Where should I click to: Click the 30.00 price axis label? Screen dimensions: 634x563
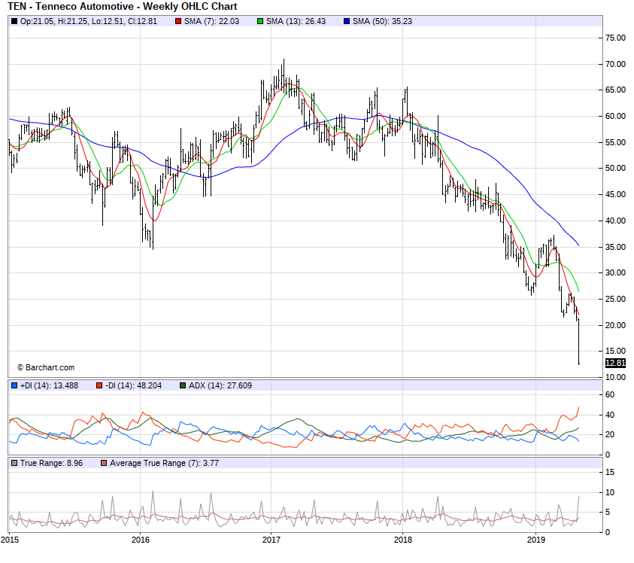tap(615, 272)
